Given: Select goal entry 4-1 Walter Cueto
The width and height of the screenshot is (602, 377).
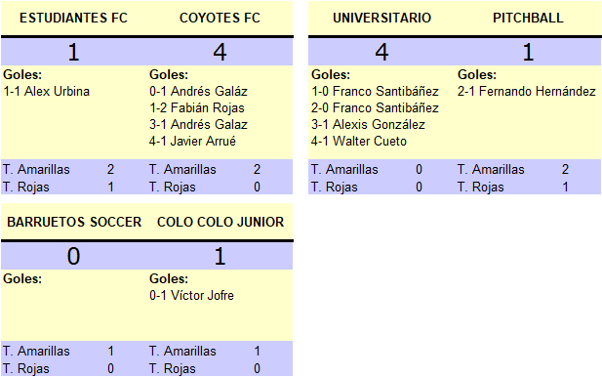Looking at the screenshot, I should point(359,141).
